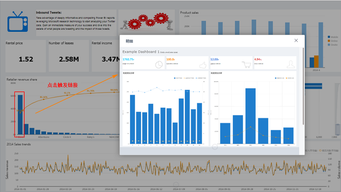Click the Example Dashboard 1 title
The image size is (341, 192).
[x=141, y=51]
